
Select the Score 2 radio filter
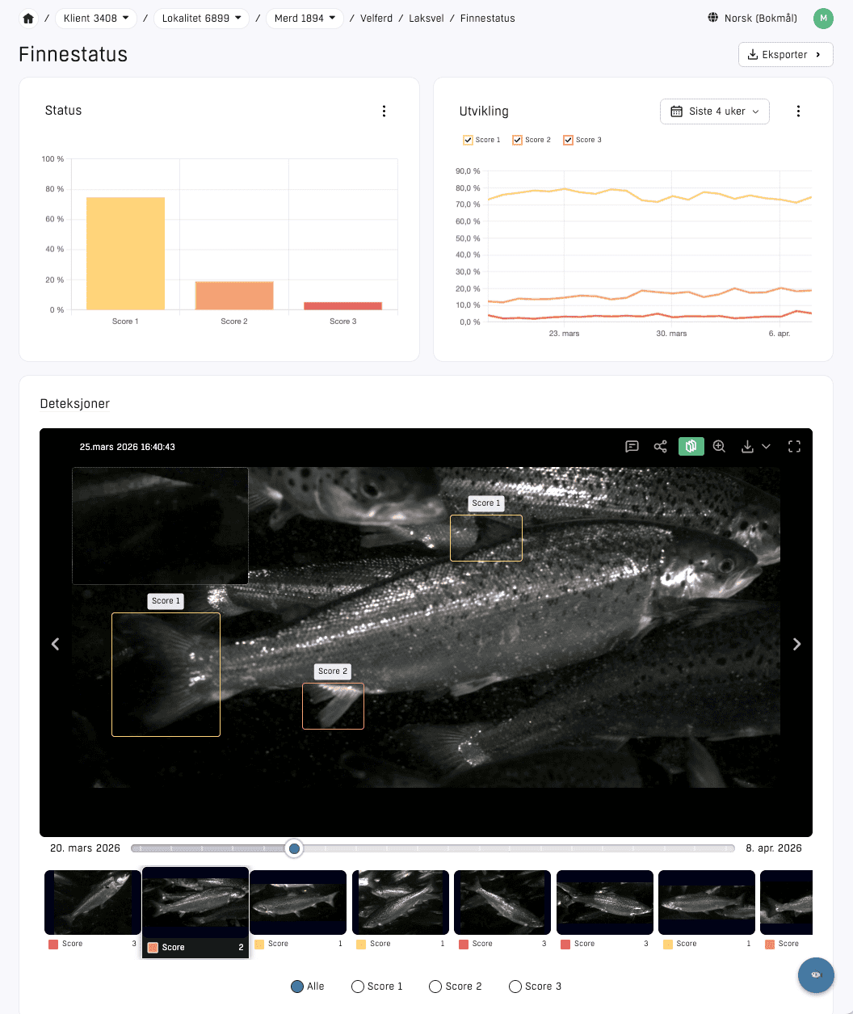coord(435,987)
